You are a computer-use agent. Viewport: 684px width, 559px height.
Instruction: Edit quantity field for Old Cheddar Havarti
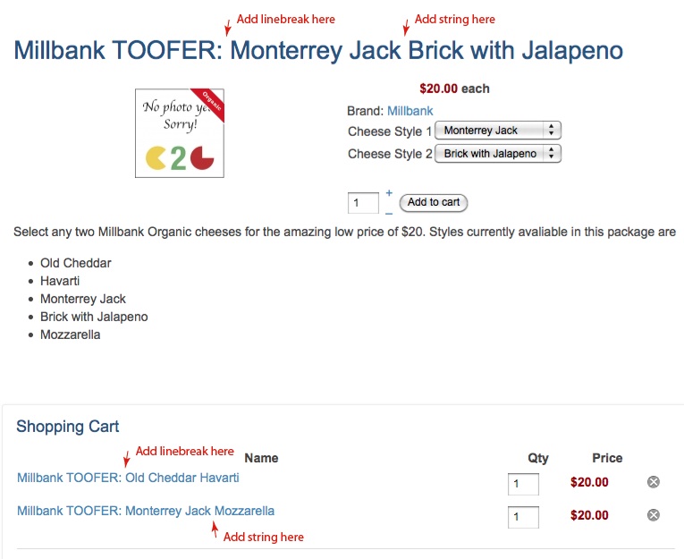[523, 484]
